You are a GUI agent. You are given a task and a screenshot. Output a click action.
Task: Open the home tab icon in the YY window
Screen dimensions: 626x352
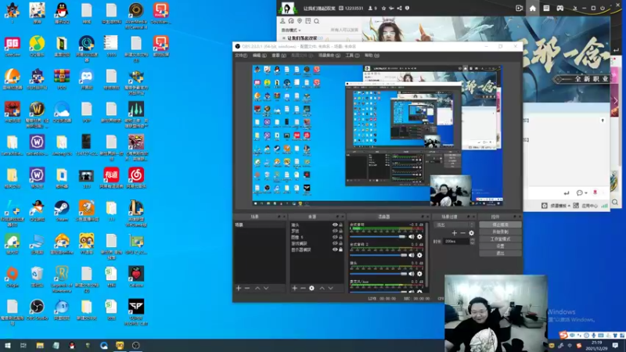tap(533, 8)
